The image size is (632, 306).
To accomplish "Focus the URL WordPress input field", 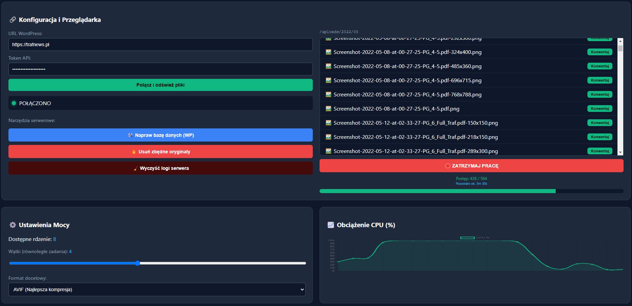I will [160, 44].
